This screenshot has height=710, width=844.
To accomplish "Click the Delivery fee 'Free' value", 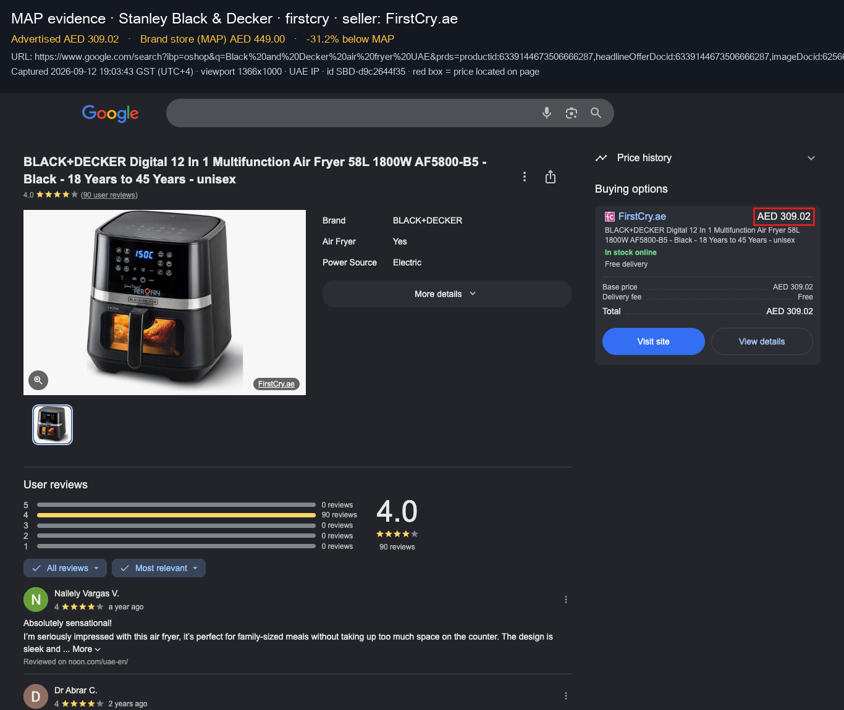I will tap(805, 297).
